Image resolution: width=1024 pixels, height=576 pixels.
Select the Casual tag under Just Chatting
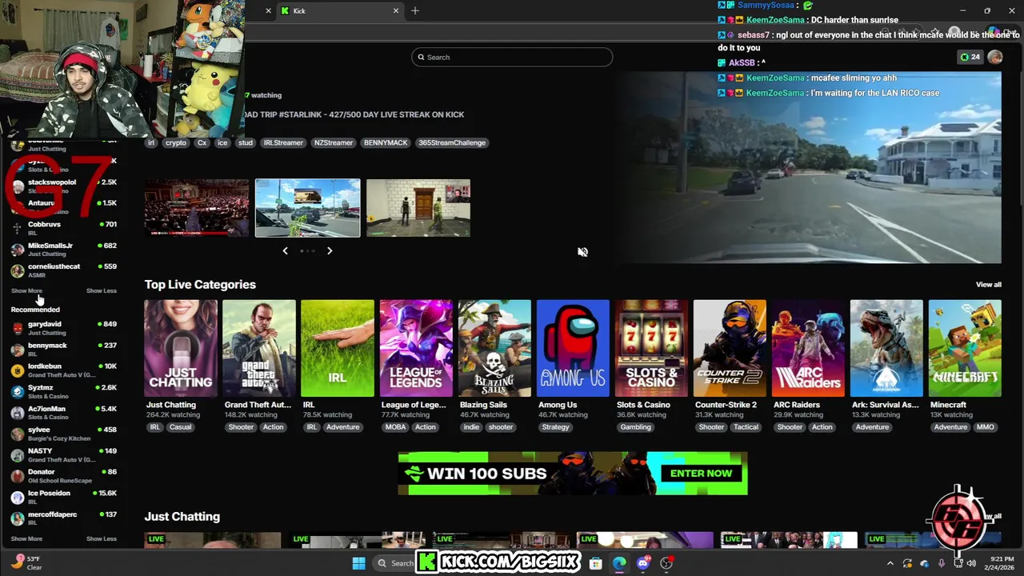pos(180,427)
